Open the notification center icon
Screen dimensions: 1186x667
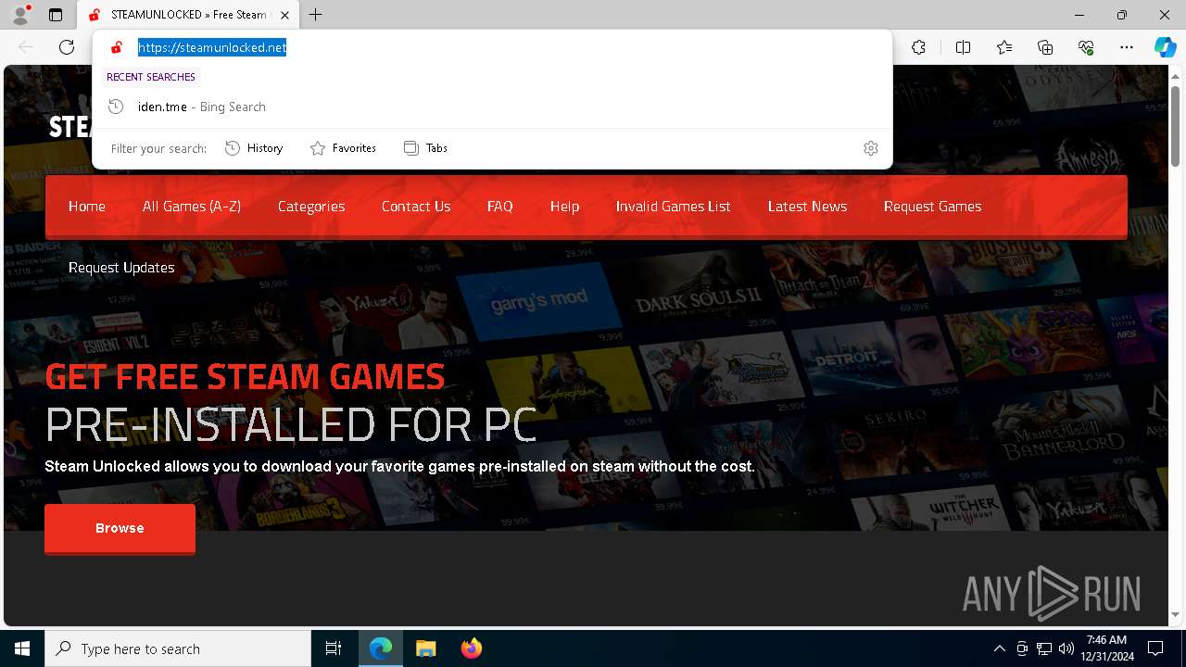(x=1155, y=648)
